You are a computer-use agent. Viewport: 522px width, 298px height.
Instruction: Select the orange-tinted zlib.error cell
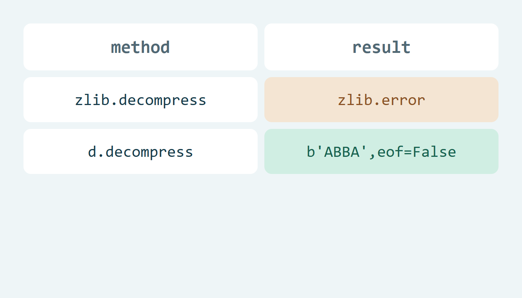(x=381, y=99)
